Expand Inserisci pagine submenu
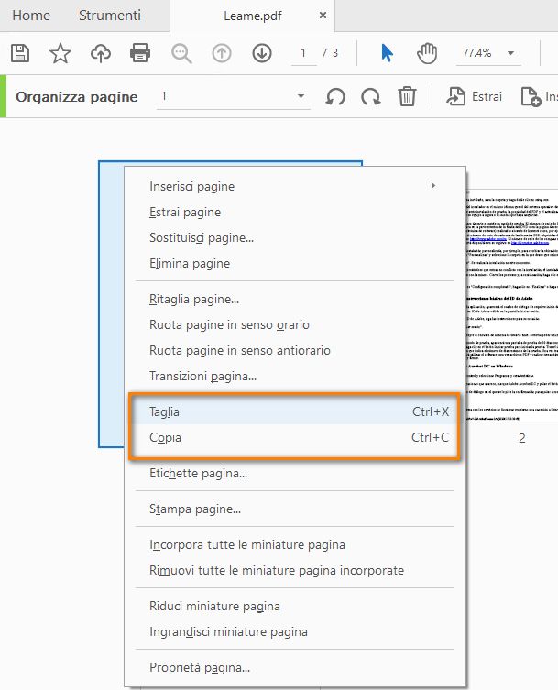Image resolution: width=558 pixels, height=690 pixels. coord(295,186)
